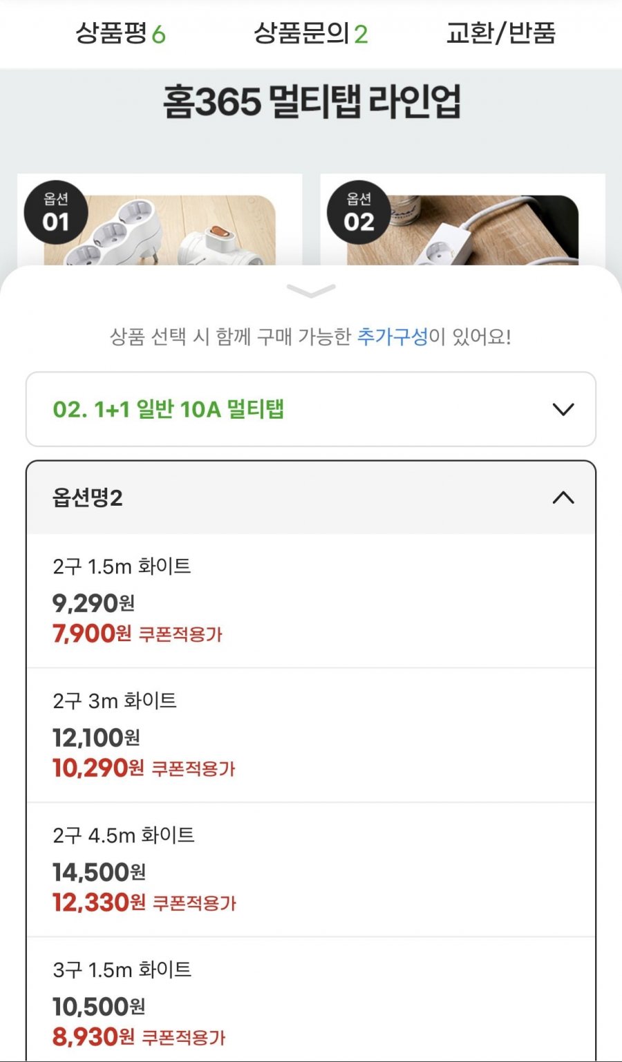Image resolution: width=622 pixels, height=1062 pixels.
Task: Tap the 옵션 01 round badge
Action: (x=56, y=213)
